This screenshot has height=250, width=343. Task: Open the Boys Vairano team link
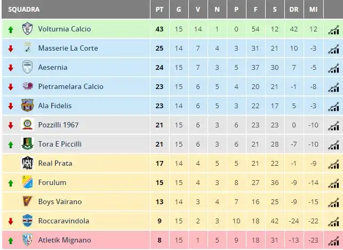click(60, 201)
